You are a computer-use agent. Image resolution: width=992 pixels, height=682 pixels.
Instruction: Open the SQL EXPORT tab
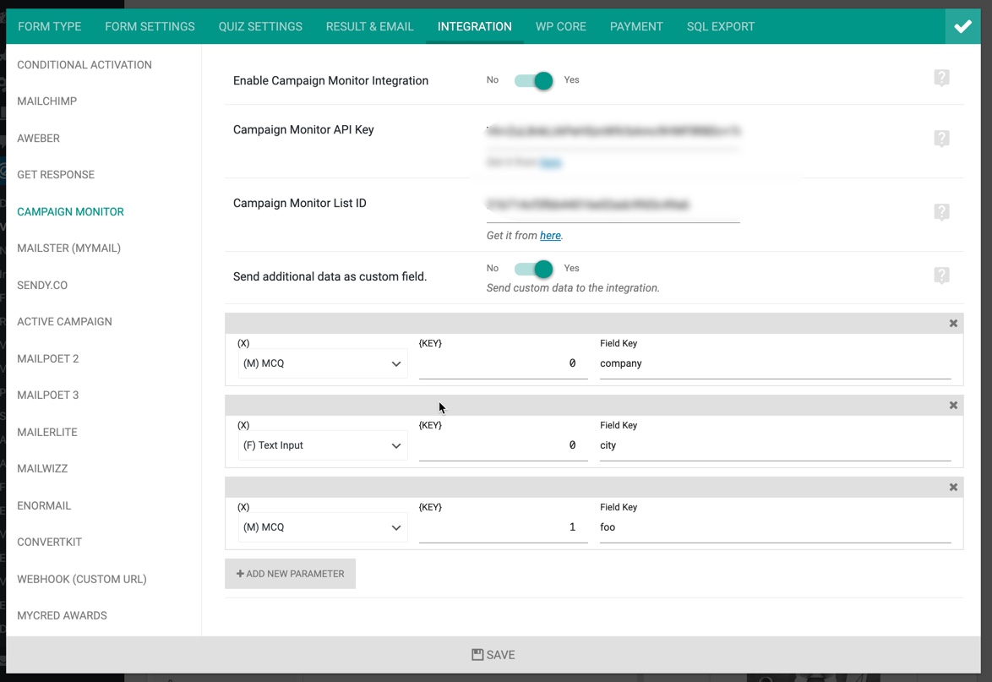click(721, 26)
